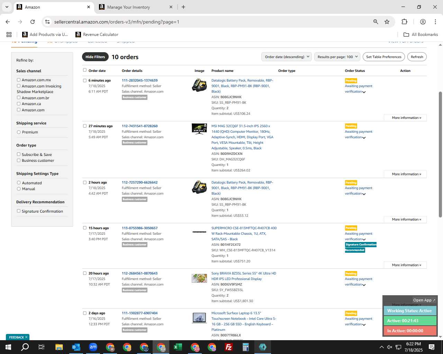Expand payment verification chevron for the Sony BRAVIA order
Image resolution: width=443 pixels, height=354 pixels.
(364, 285)
